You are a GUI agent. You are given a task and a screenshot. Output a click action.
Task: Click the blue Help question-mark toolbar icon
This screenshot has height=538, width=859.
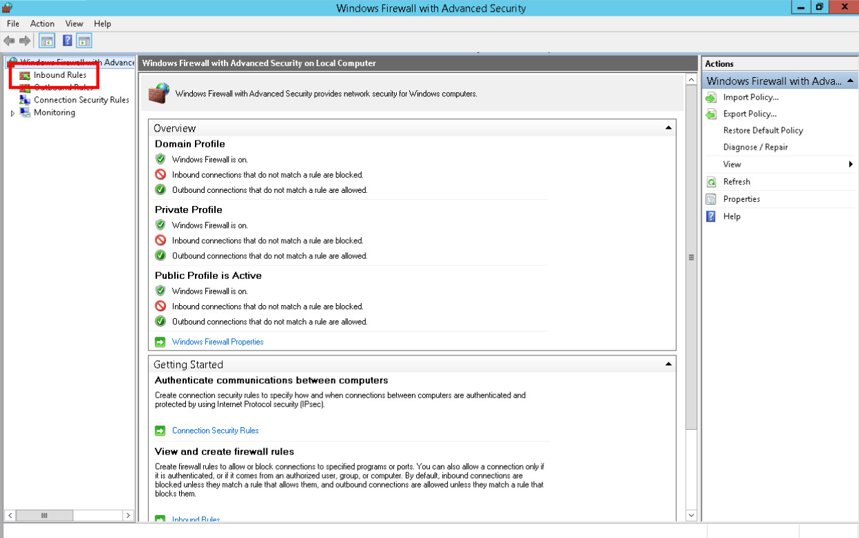click(68, 41)
